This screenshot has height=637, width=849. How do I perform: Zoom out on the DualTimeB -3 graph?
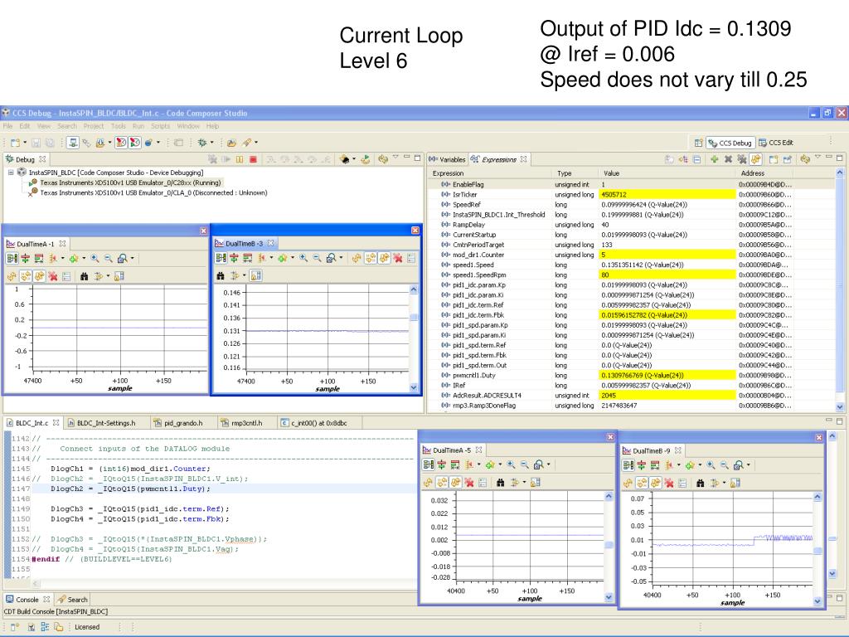[317, 258]
